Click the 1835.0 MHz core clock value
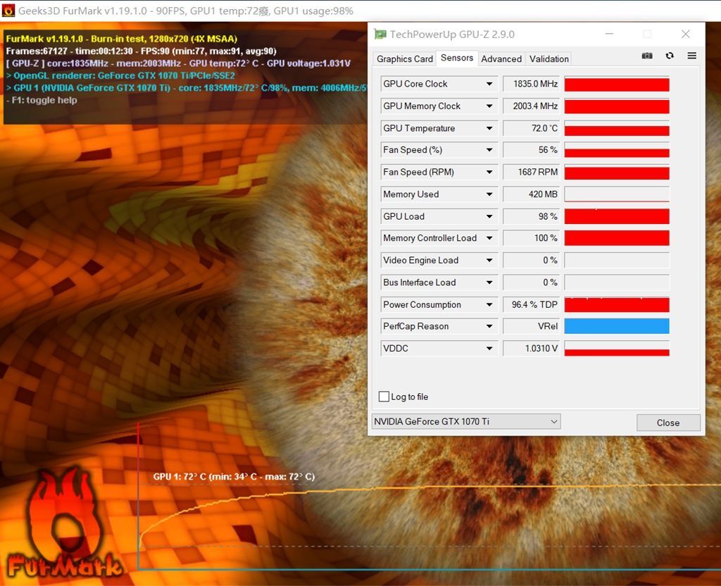The image size is (721, 586). tap(532, 84)
